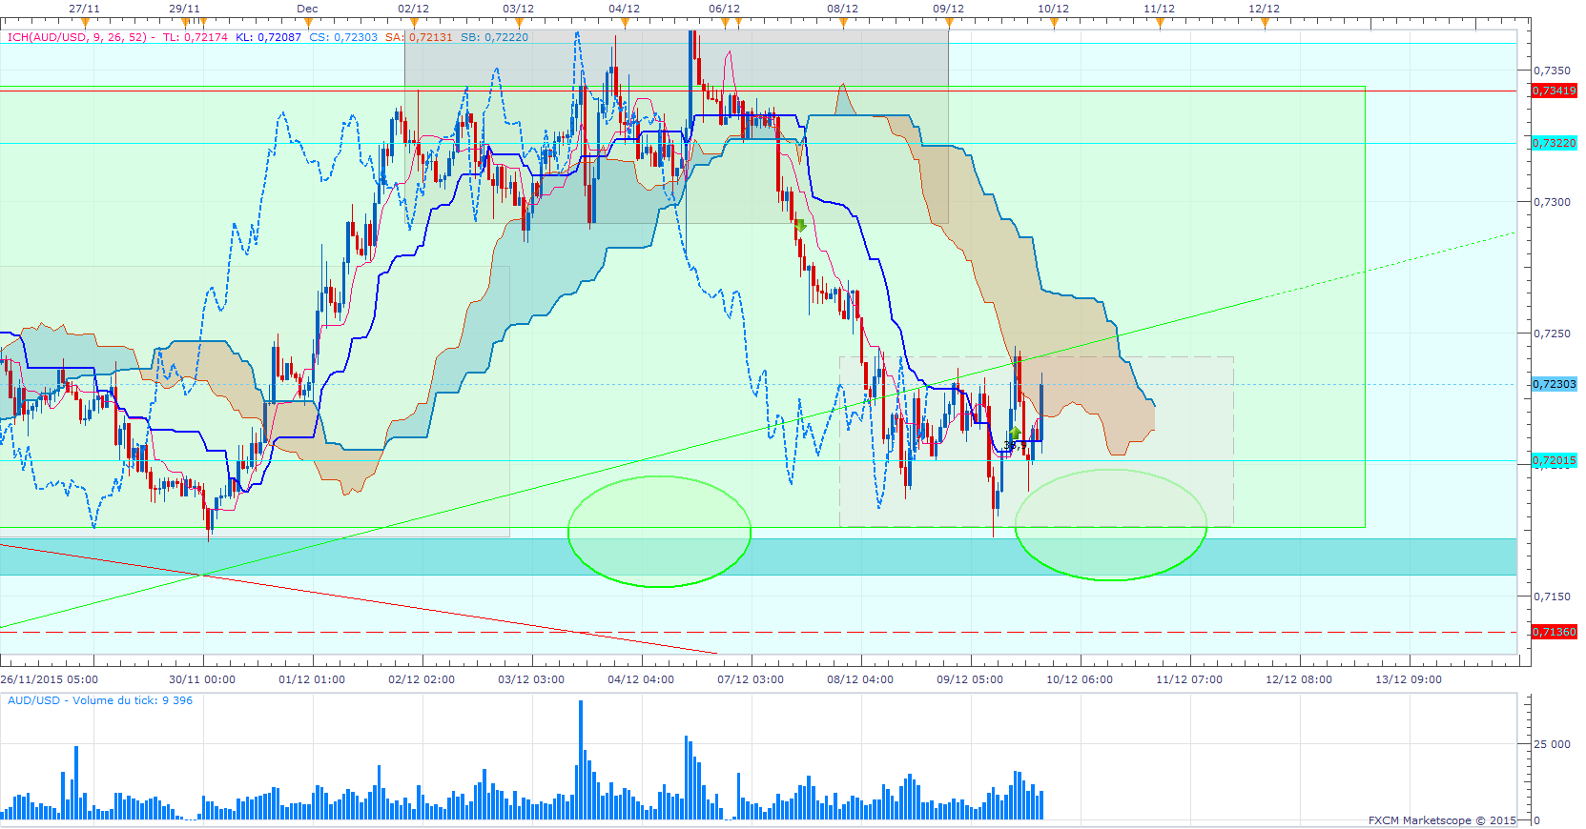Viewport: 1586px width, 829px height.
Task: Click the 04/12 04:00 time label
Action: coord(641,679)
